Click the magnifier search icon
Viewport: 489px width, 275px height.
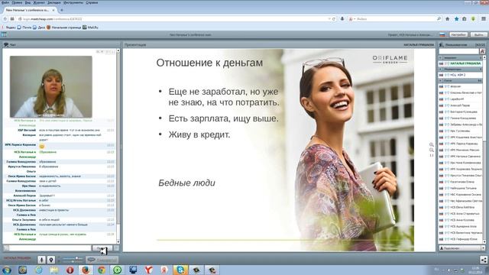coord(439,19)
